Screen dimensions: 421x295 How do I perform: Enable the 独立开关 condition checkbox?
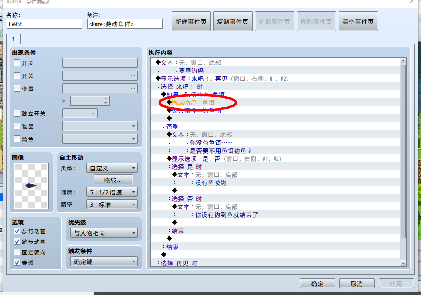[17, 113]
